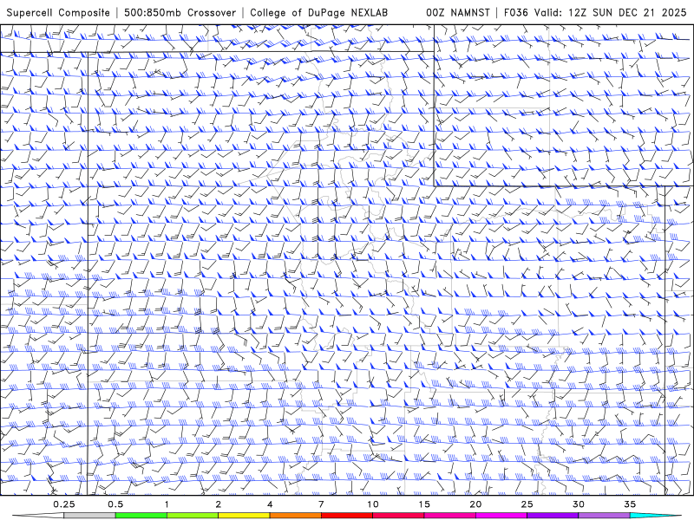
Task: Click the dark purple color bar segment
Action: click(553, 516)
